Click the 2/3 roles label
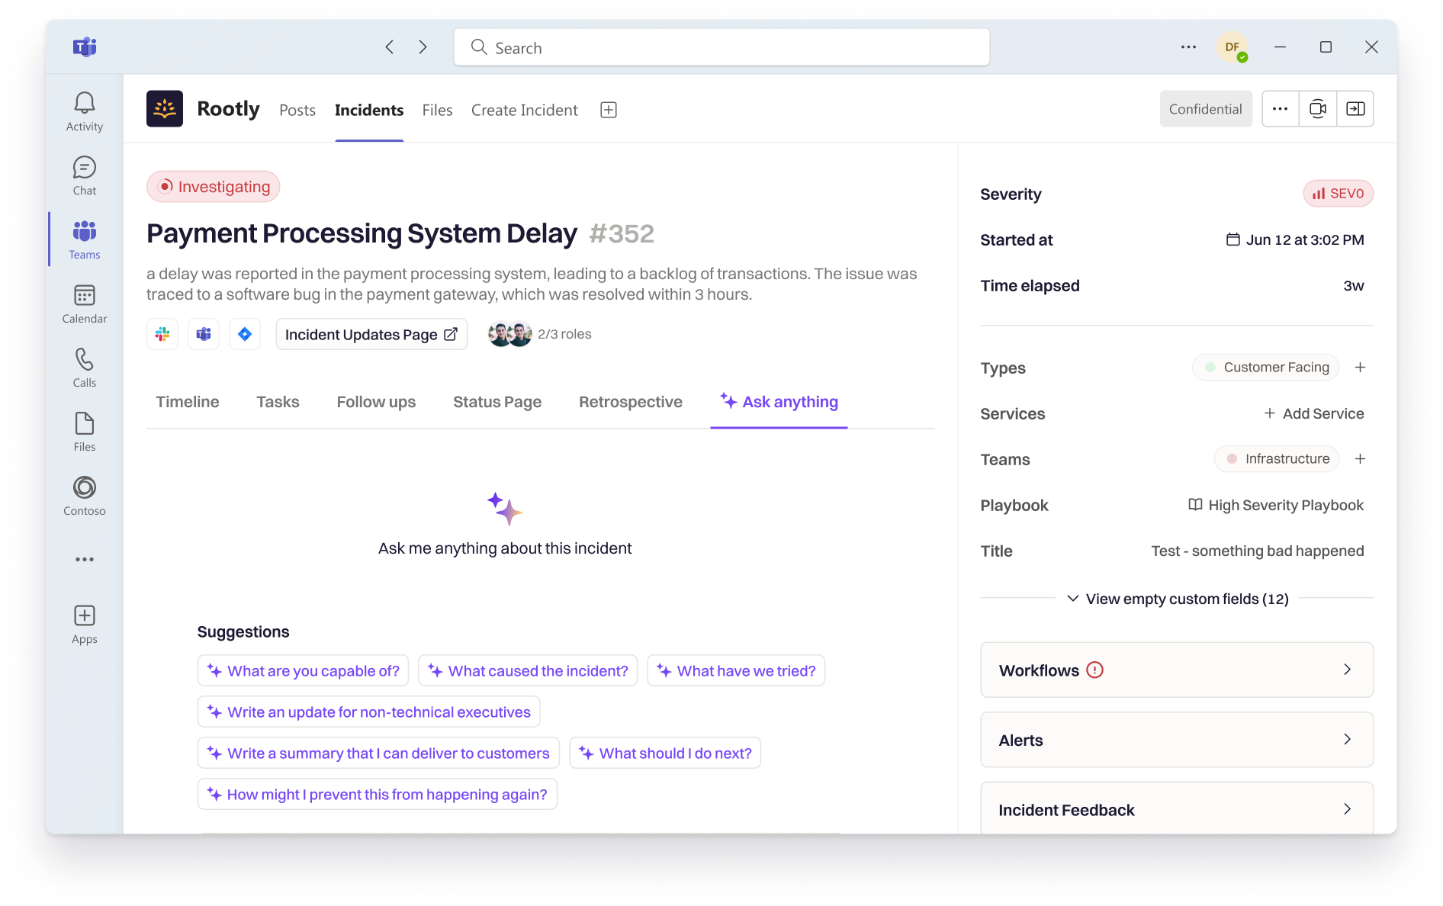This screenshot has height=906, width=1443. coord(564,334)
